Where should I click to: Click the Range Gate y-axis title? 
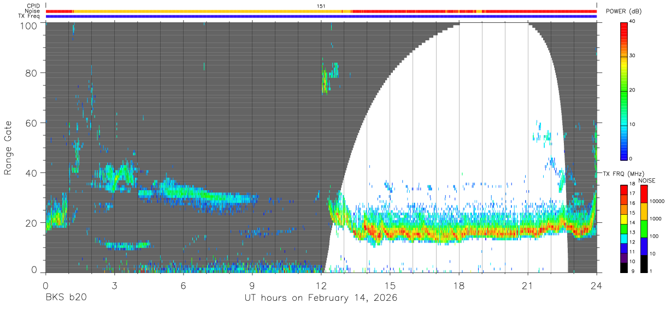[x=8, y=148]
